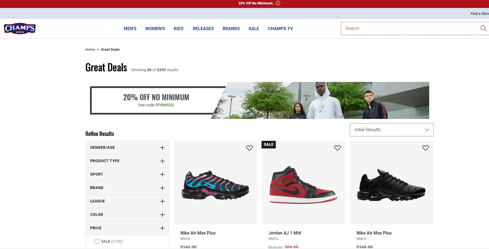
Task: Click the Find a Store link
Action: coord(480,14)
